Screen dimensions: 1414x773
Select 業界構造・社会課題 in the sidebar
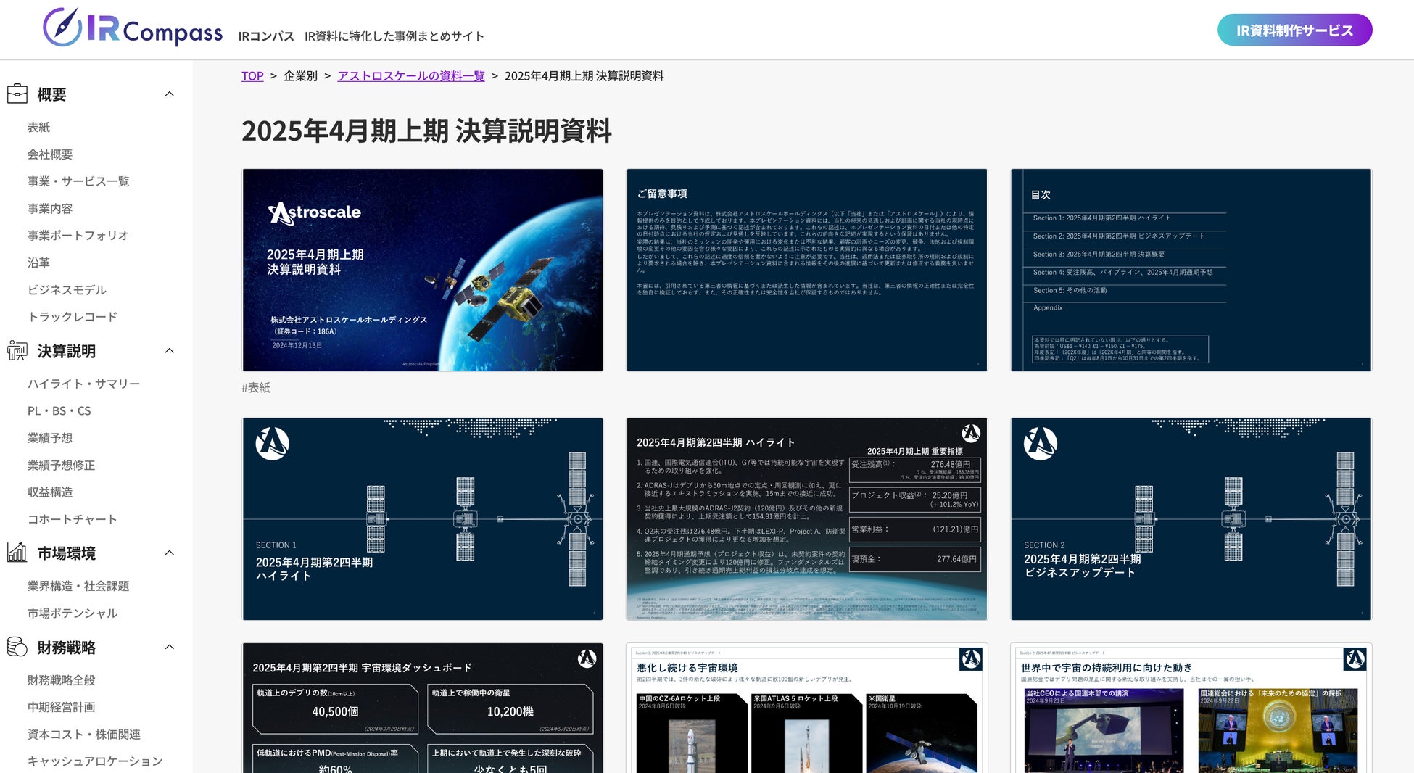[78, 586]
